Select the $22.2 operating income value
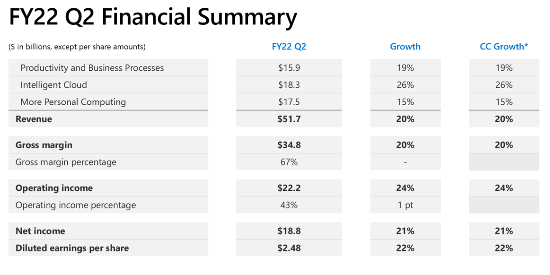The image size is (550, 275). click(x=289, y=188)
